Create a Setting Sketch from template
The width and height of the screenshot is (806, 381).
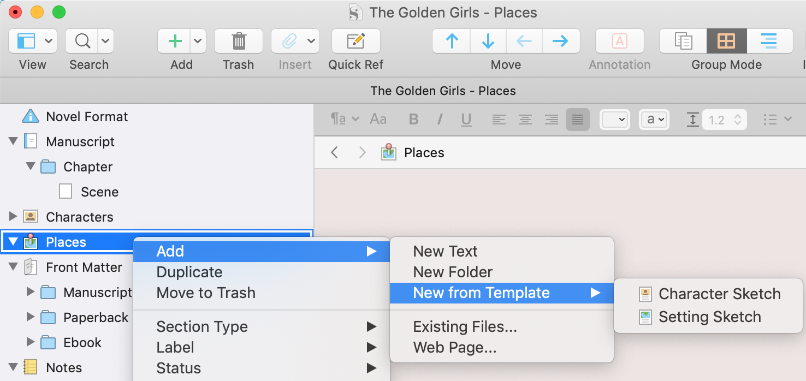point(709,317)
